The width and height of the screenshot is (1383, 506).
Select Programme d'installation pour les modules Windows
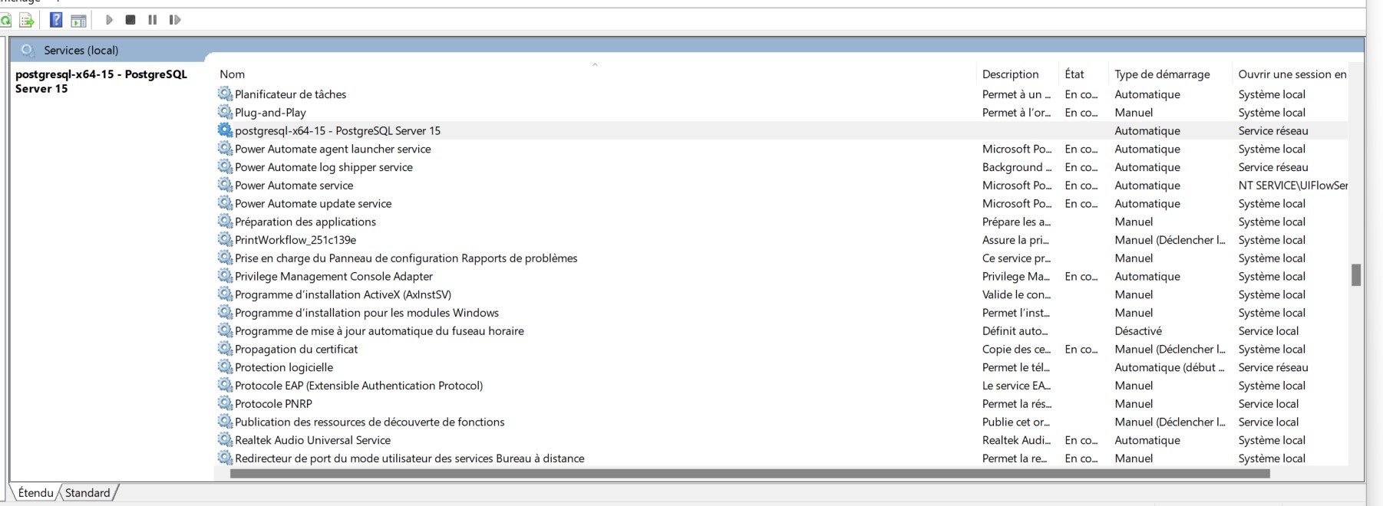click(367, 313)
